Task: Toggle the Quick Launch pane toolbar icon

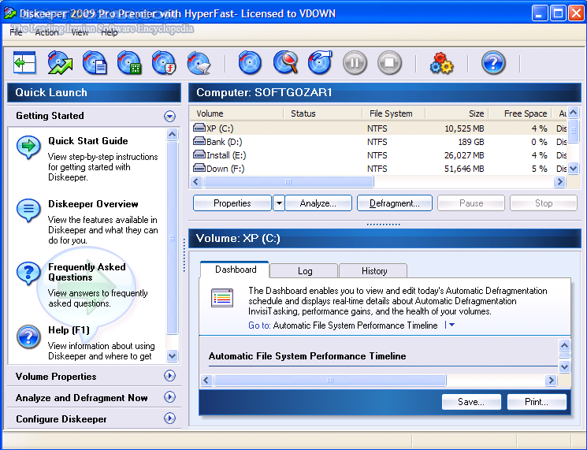Action: (x=24, y=62)
